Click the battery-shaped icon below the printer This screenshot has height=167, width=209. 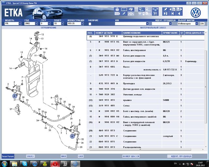coord(117,14)
